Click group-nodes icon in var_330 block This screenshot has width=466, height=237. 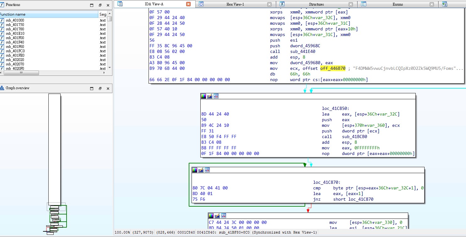[x=224, y=216]
